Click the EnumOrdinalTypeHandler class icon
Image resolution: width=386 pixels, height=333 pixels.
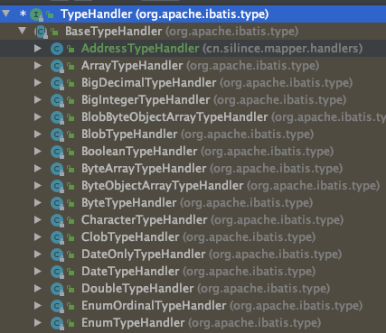pyautogui.click(x=57, y=306)
